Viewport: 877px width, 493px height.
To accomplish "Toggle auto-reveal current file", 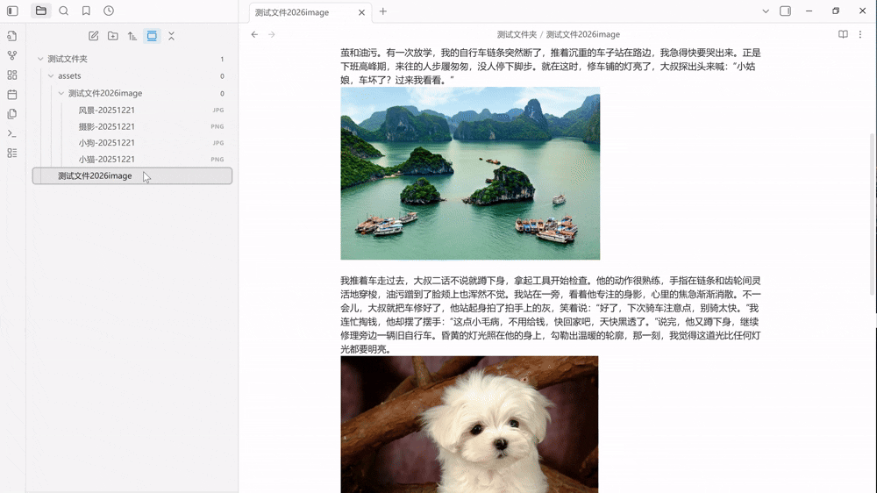I will tap(152, 36).
